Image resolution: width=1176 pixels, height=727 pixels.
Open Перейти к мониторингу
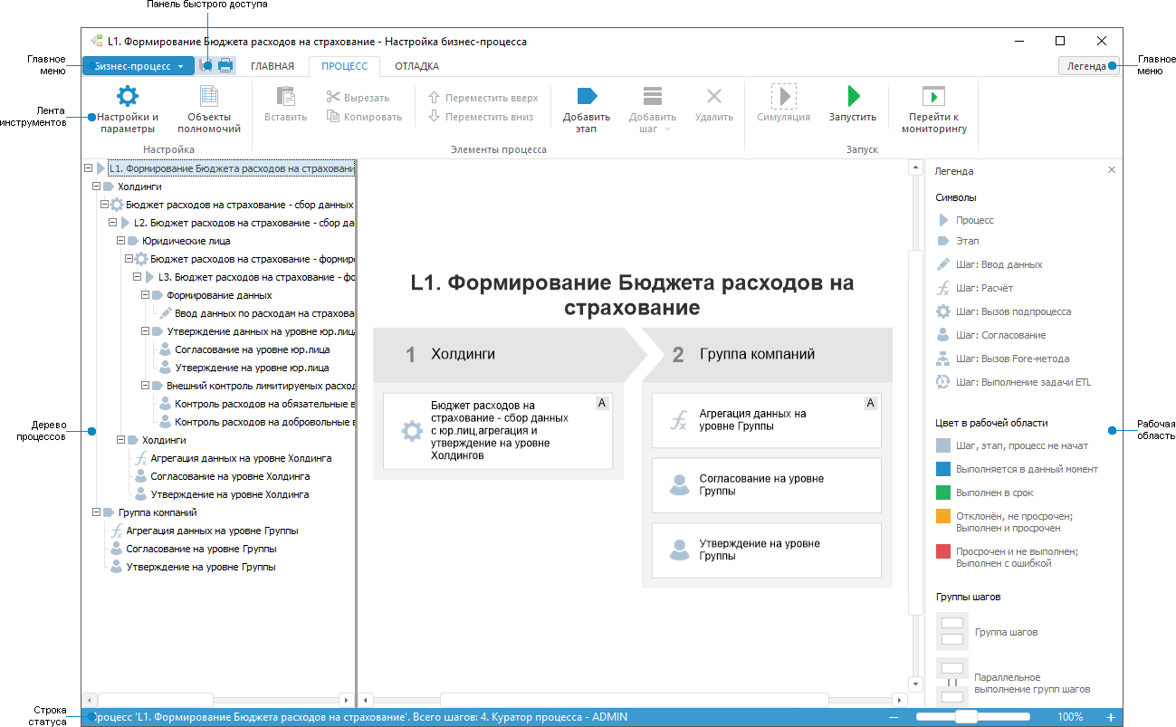point(933,97)
